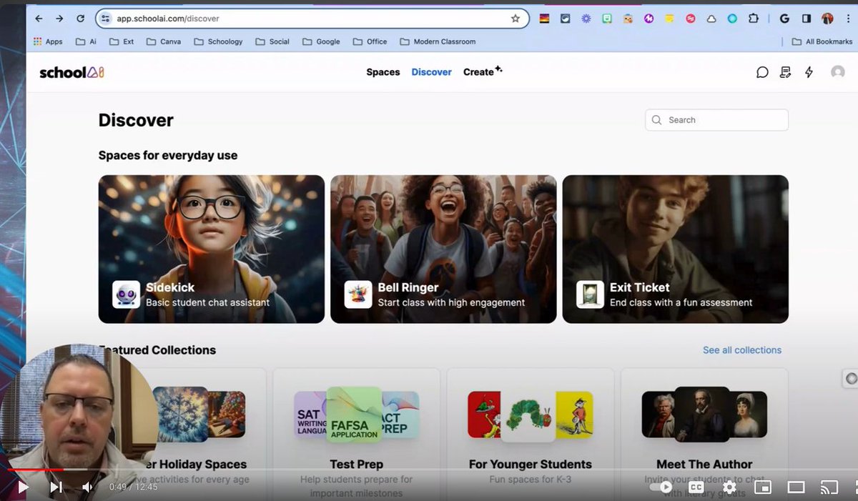Click the lightning bolt icon in header

coord(809,72)
